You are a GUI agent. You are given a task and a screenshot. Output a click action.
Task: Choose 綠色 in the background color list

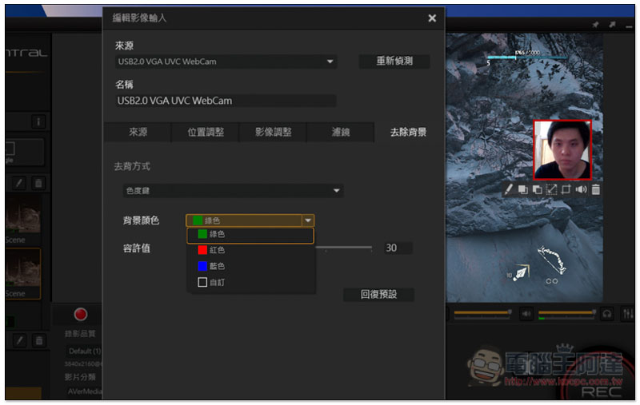click(250, 235)
